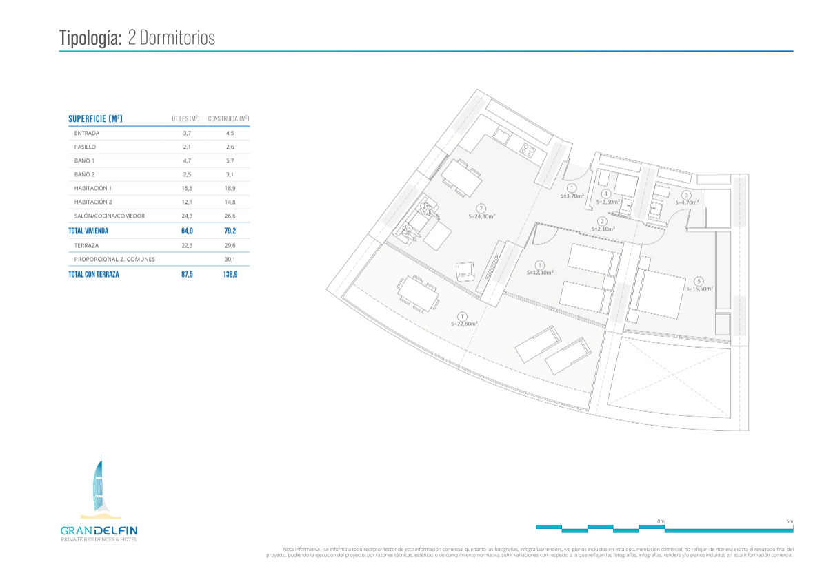The width and height of the screenshot is (813, 562).
Task: Click the circled number 3 bathroom marker
Action: click(687, 195)
